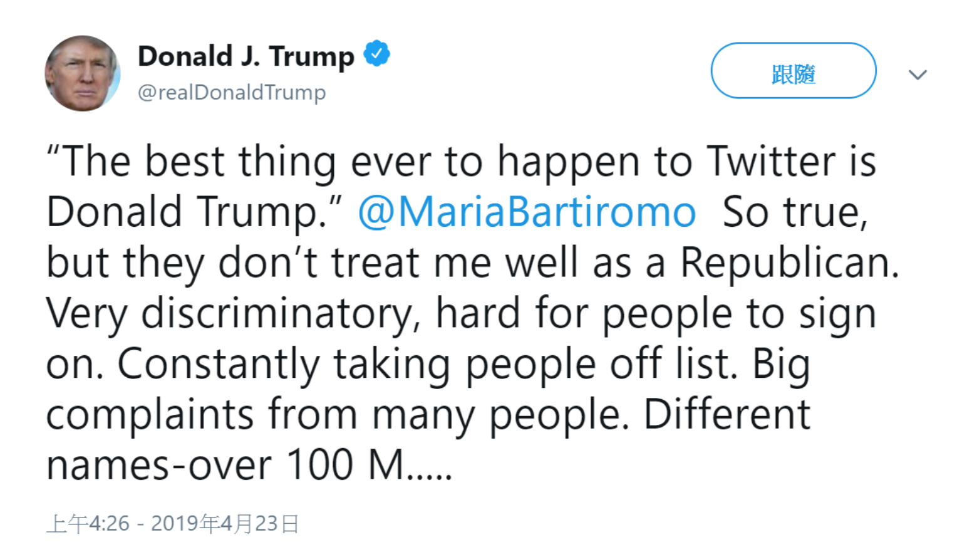Click the word "Different" in the tweet

click(727, 415)
